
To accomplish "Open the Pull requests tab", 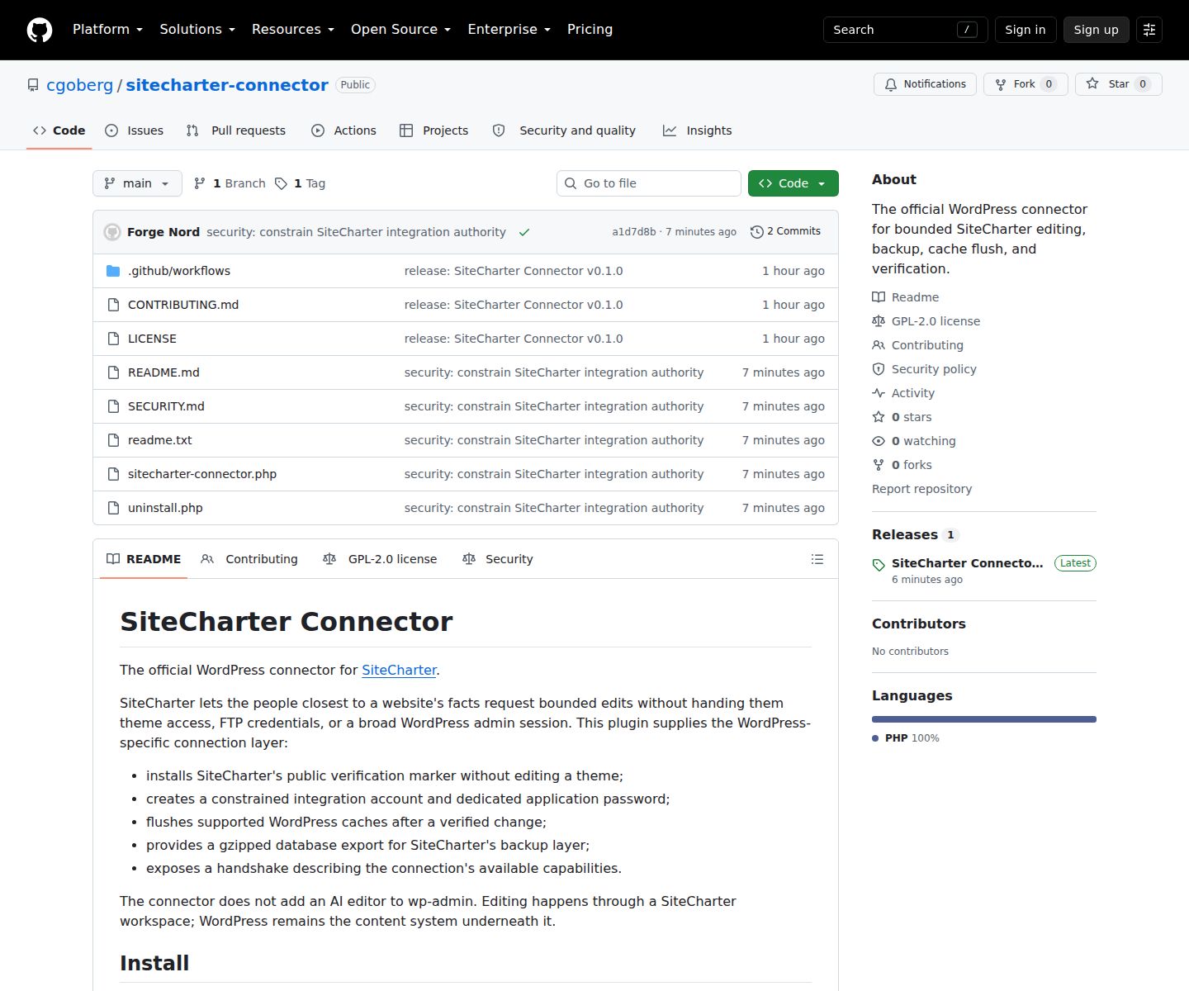I will point(236,130).
